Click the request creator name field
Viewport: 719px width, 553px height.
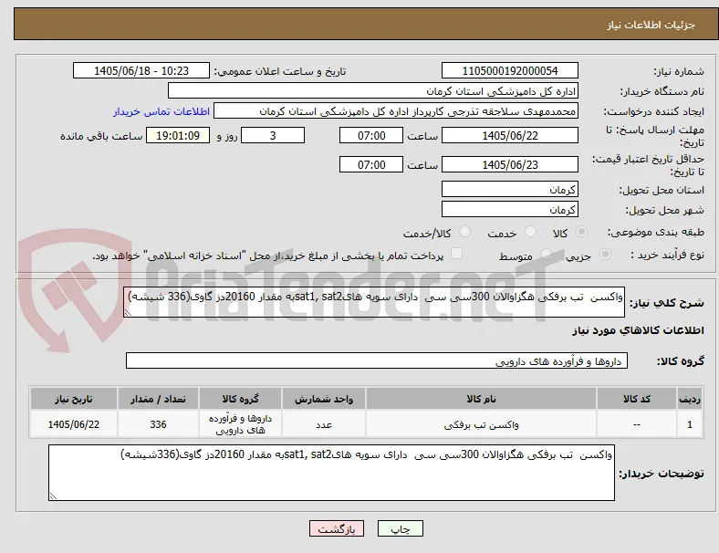point(396,111)
